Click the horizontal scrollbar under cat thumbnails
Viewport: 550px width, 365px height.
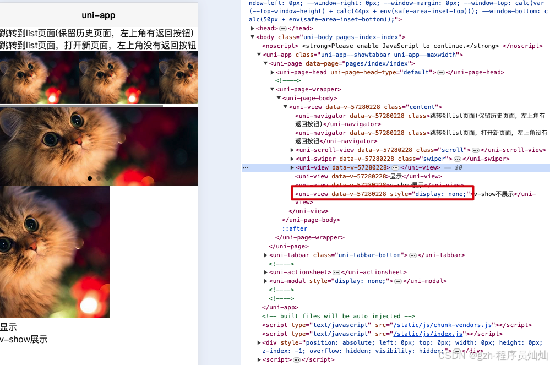coord(81,105)
